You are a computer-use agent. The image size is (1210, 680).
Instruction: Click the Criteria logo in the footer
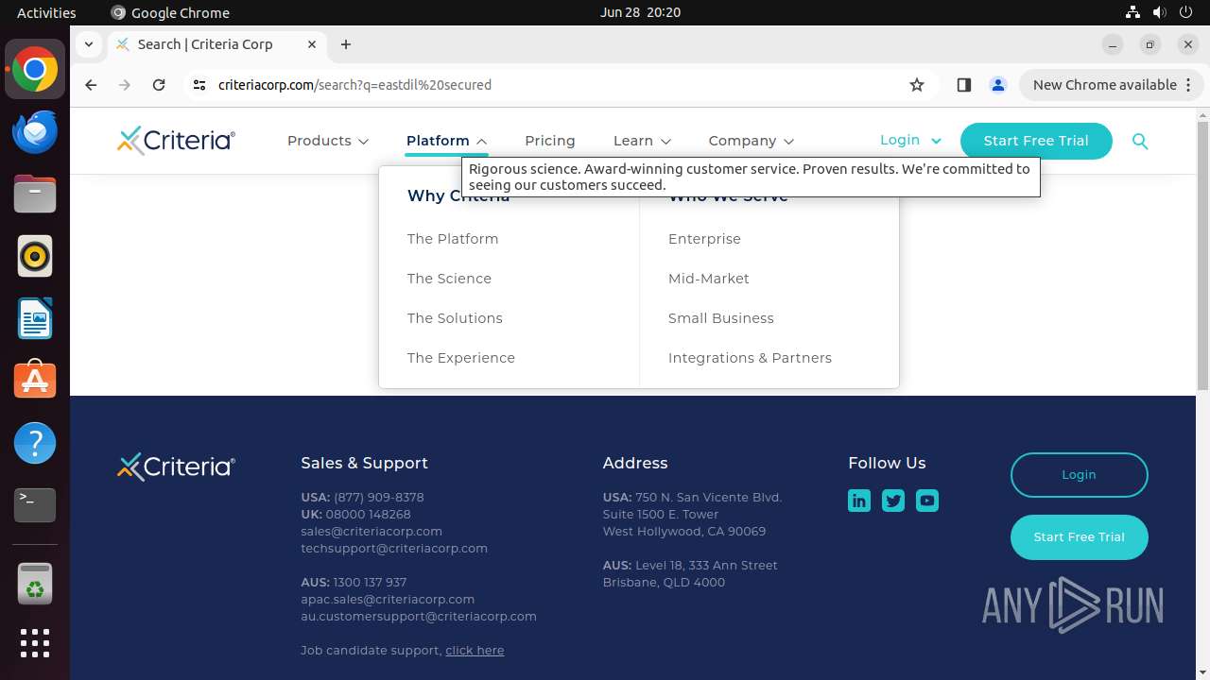(176, 467)
